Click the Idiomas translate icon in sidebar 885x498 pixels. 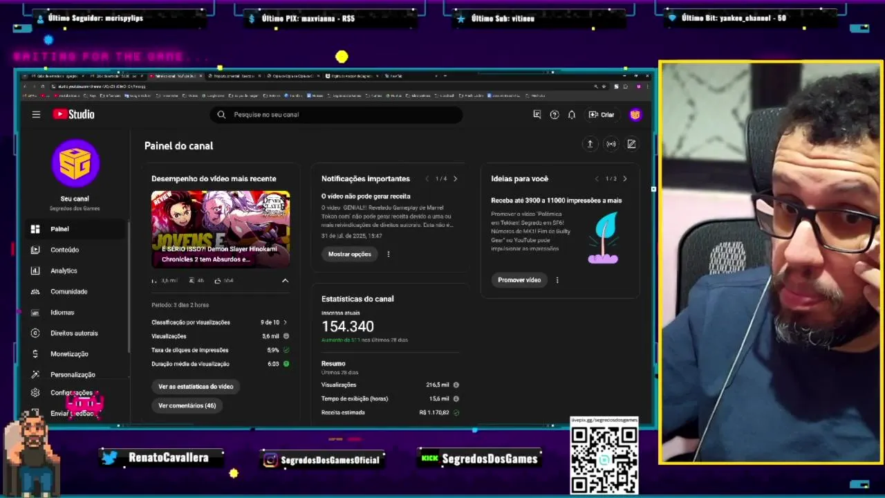(35, 313)
